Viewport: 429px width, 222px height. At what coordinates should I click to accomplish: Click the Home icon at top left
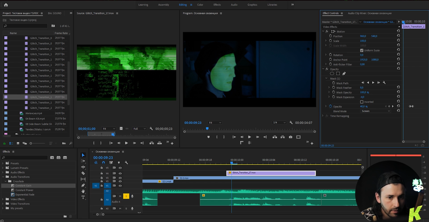coord(6,5)
